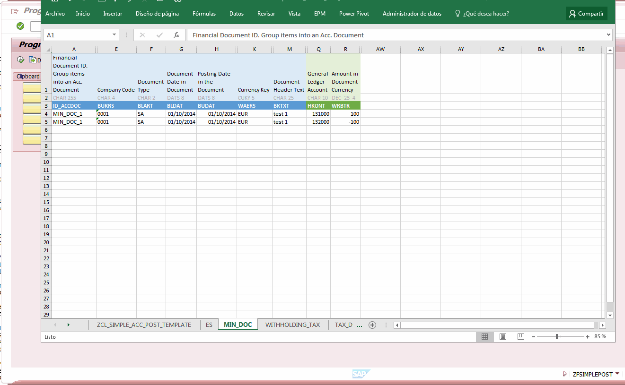Confirm entry with the checkmark icon
Screen dimensions: 625x385
(x=159, y=34)
